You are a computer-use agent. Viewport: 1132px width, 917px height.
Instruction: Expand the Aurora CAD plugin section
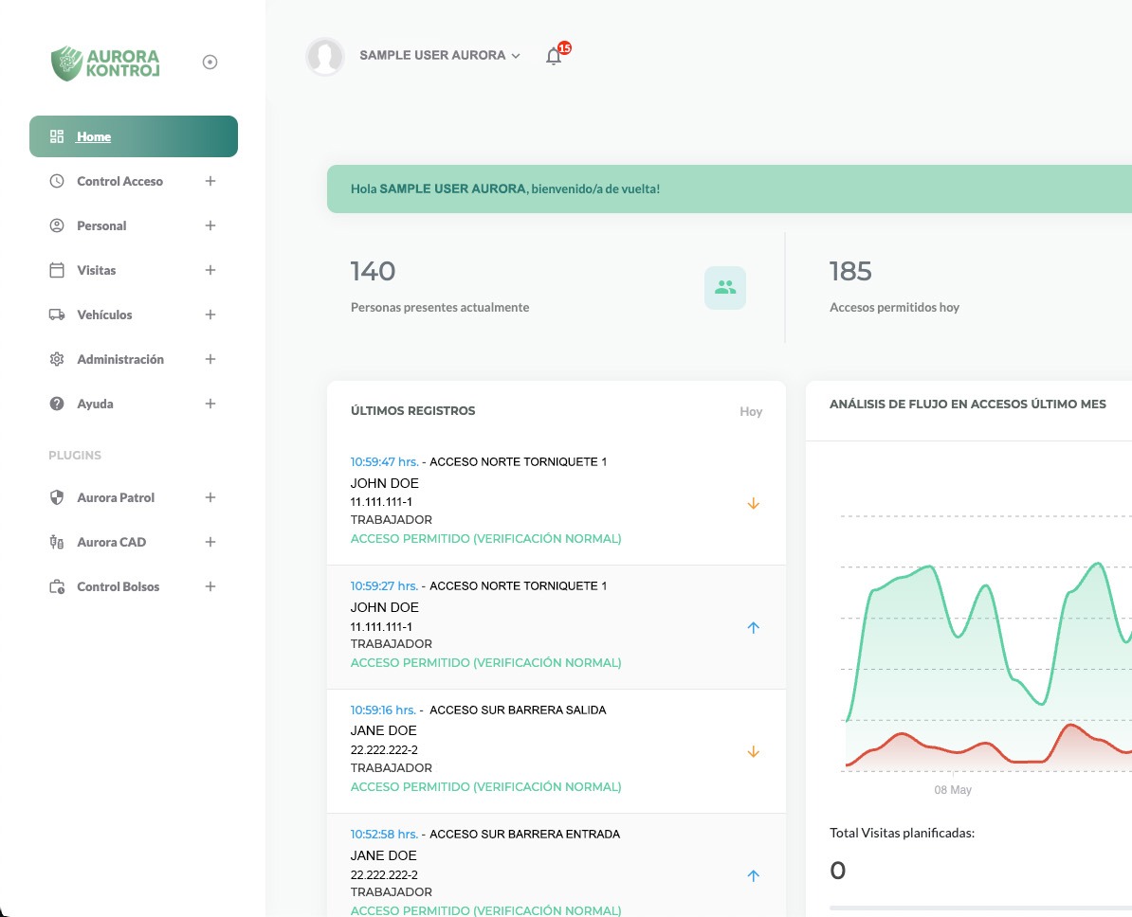click(x=210, y=542)
